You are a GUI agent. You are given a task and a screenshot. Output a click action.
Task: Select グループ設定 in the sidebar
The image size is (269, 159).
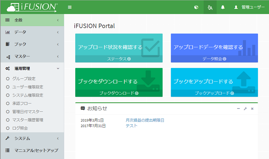[24, 78]
